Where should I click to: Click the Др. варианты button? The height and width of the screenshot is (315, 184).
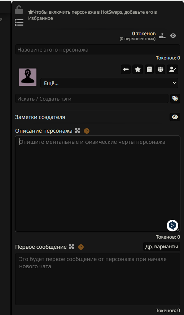(x=162, y=247)
